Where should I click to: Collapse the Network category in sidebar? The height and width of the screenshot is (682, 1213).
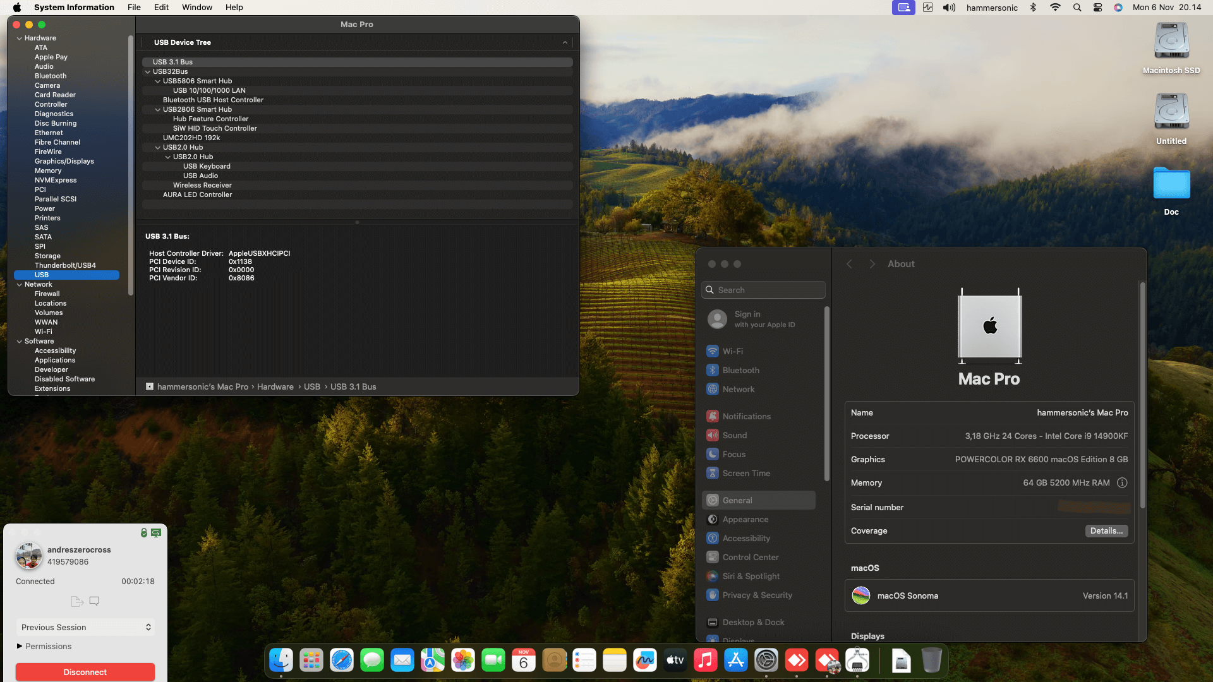click(19, 285)
